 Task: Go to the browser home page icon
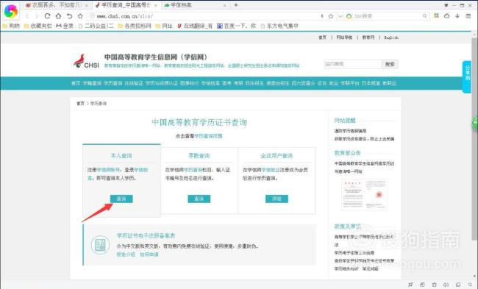point(58,16)
